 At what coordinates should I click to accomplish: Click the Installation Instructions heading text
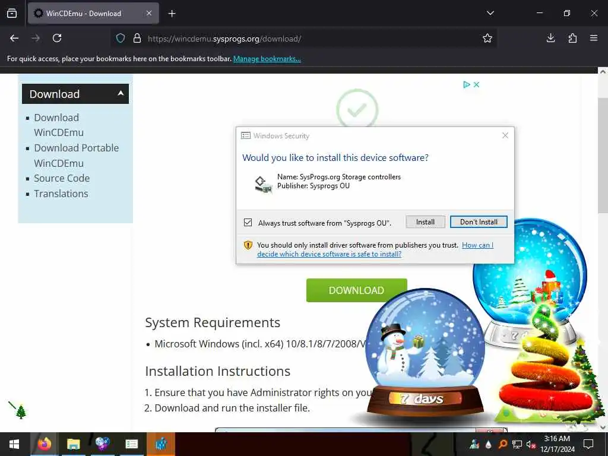click(x=217, y=371)
